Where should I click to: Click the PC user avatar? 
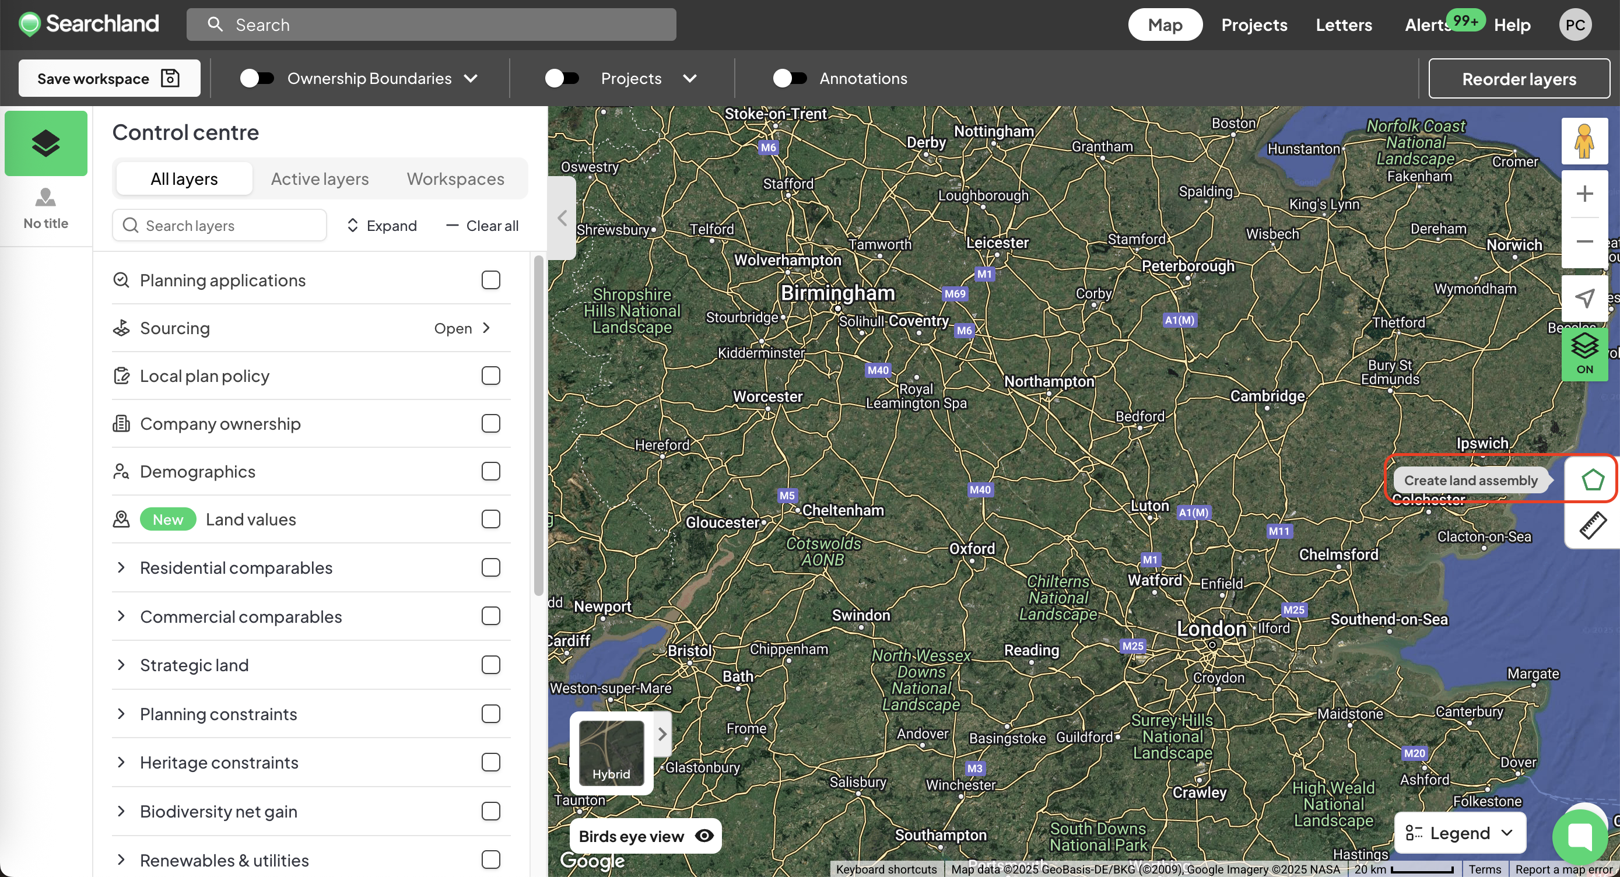pyautogui.click(x=1575, y=24)
